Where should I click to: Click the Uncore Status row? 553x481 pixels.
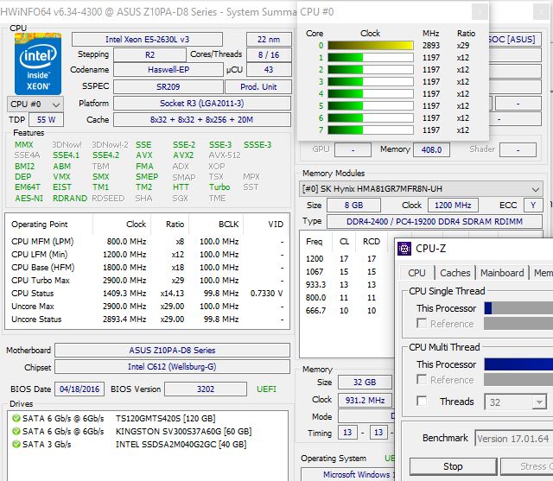coord(148,320)
